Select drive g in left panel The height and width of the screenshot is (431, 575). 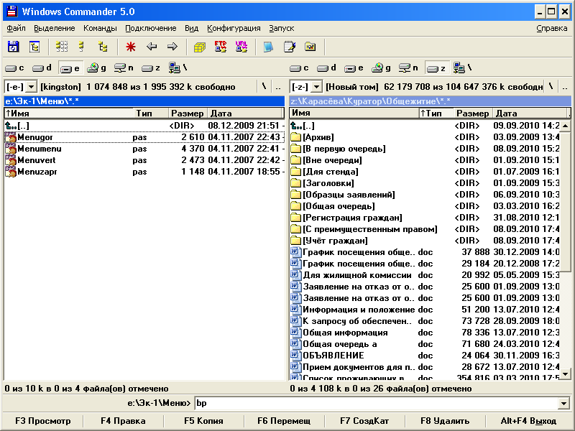coord(97,68)
